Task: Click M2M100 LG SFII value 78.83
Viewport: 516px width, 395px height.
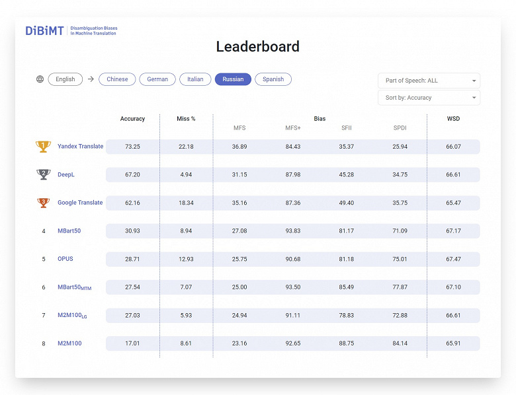Action: coord(347,315)
